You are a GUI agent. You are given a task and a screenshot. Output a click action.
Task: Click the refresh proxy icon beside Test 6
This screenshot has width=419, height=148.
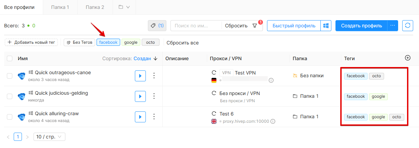pos(214,114)
